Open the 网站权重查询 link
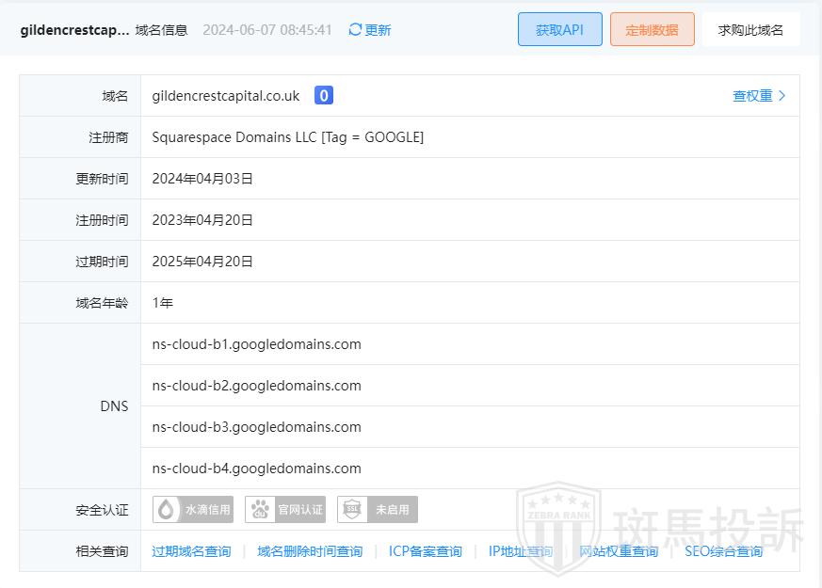This screenshot has width=822, height=588. (x=619, y=551)
